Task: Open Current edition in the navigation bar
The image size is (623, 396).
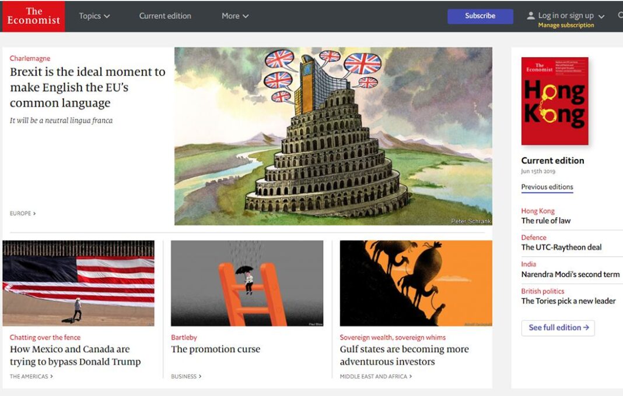Action: click(165, 16)
